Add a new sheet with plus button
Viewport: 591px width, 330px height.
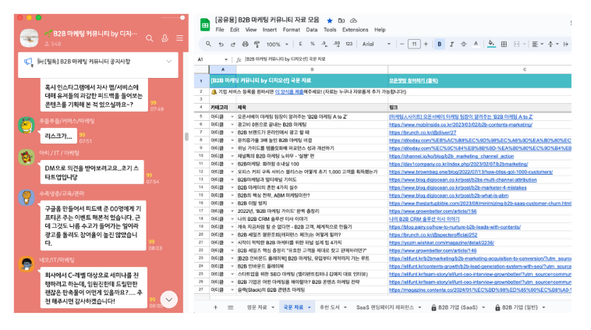[215, 307]
